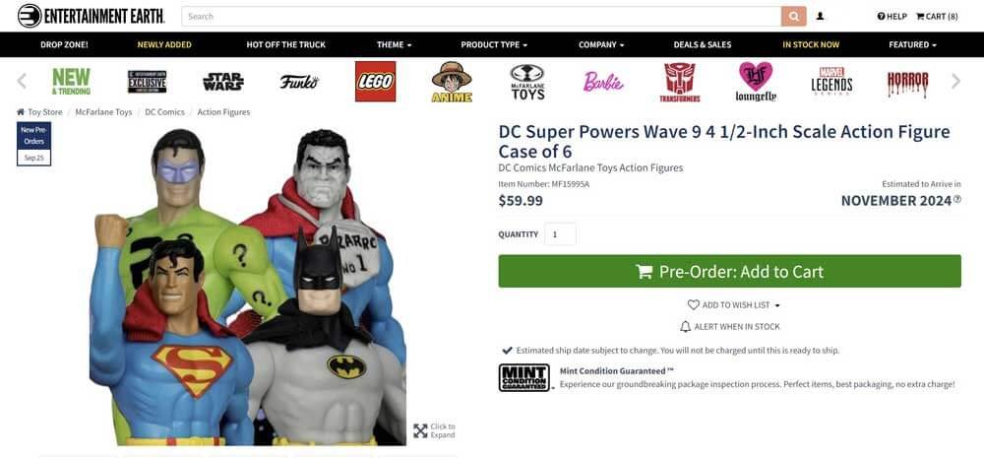The width and height of the screenshot is (984, 458).
Task: Select the Star Wars brand logo
Action: coord(222,82)
